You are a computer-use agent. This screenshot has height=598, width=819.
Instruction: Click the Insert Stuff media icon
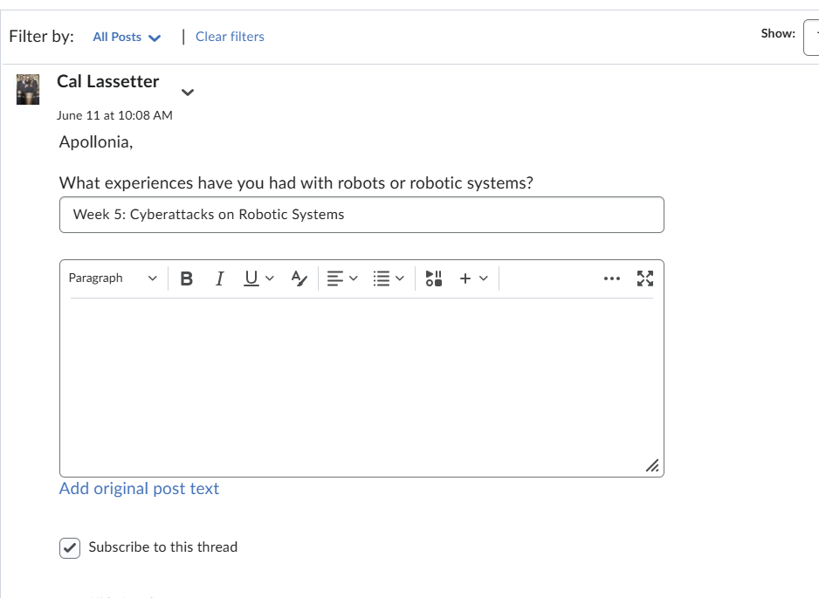(x=433, y=278)
